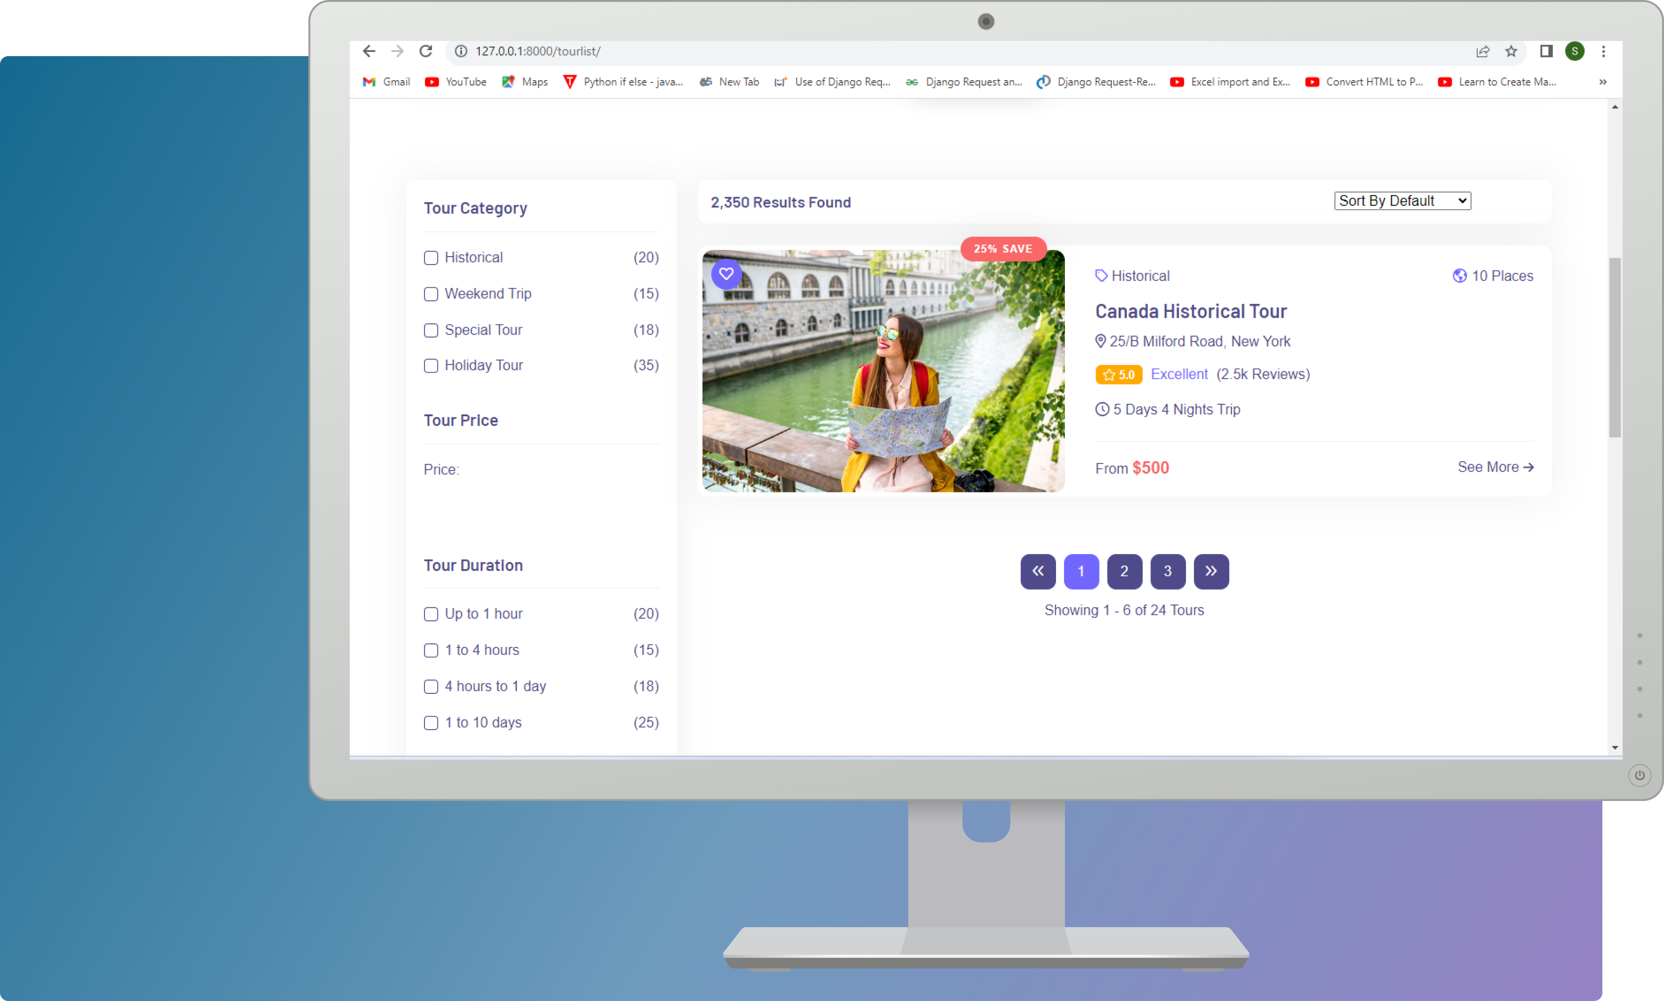Go to the previous page of results
The image size is (1664, 1001).
(1037, 571)
